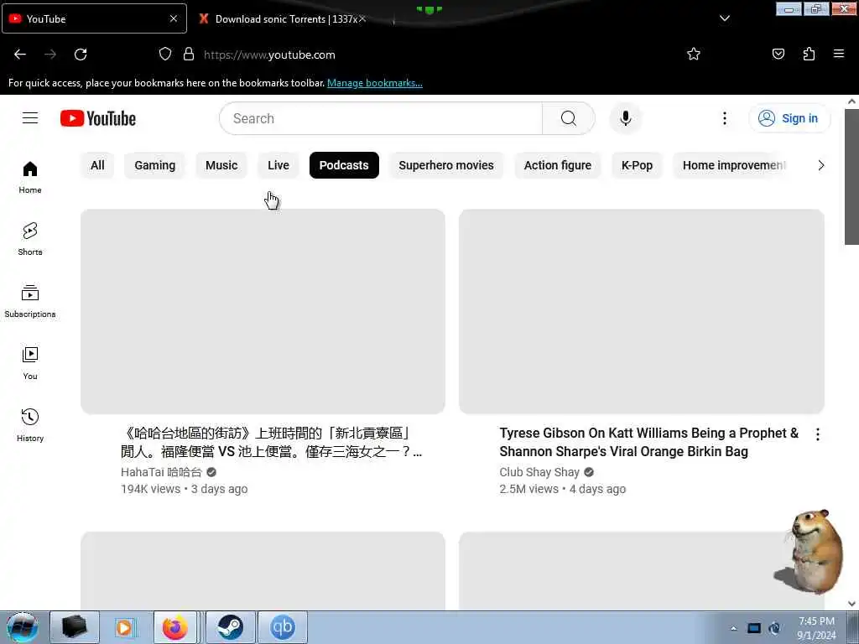Click the tracking protection shield icon
The width and height of the screenshot is (859, 644).
[165, 55]
